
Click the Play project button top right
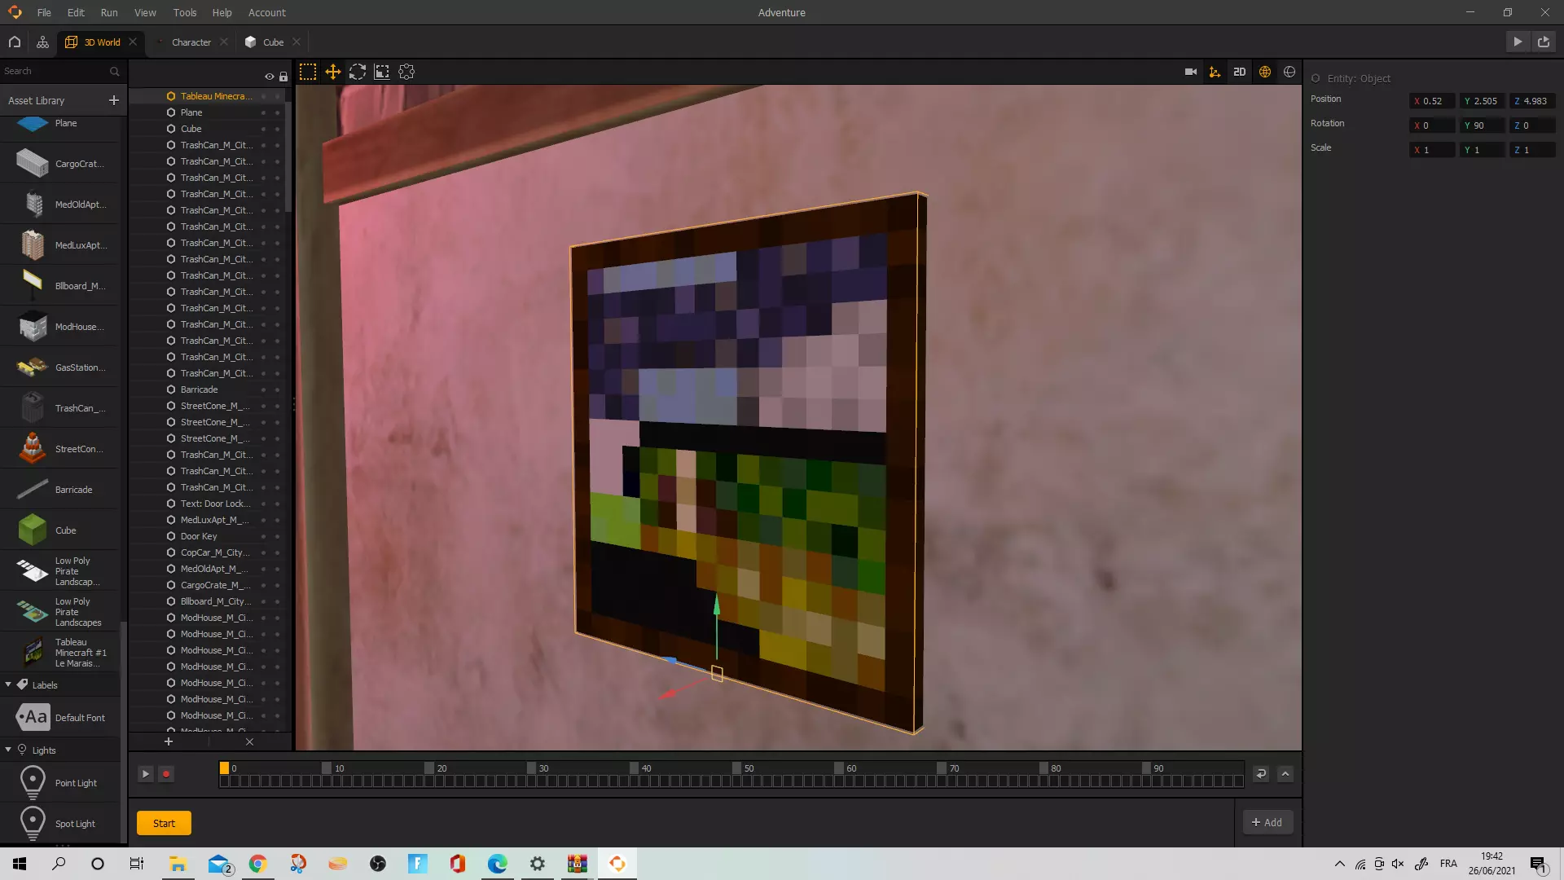point(1518,42)
